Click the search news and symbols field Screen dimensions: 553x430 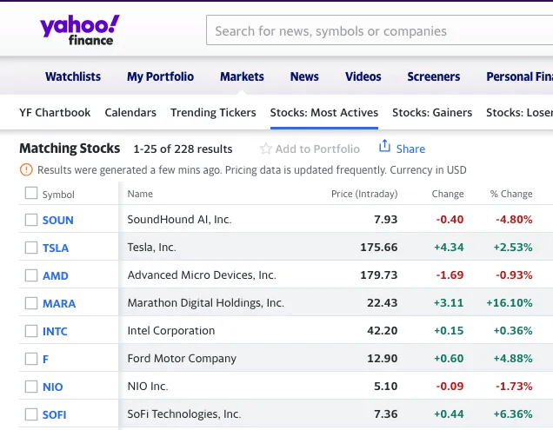pos(379,31)
